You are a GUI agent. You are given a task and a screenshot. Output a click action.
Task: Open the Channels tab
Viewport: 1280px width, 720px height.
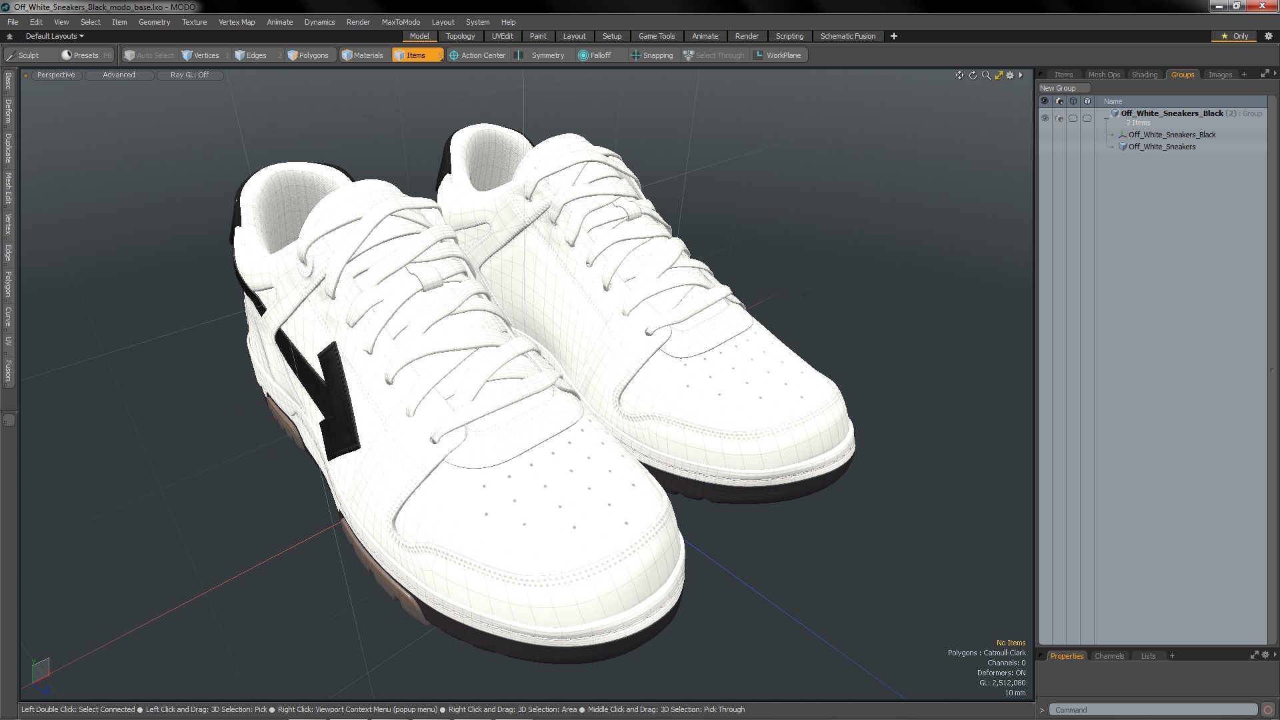1109,656
